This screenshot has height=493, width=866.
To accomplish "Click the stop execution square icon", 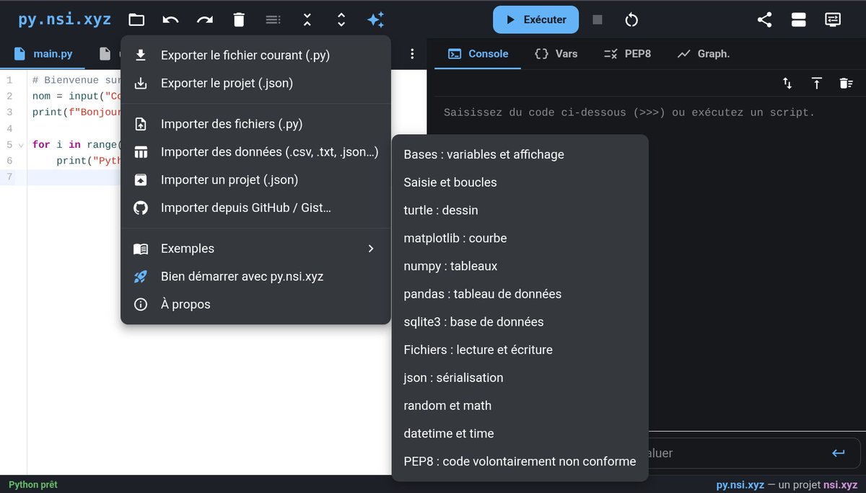I will point(598,20).
